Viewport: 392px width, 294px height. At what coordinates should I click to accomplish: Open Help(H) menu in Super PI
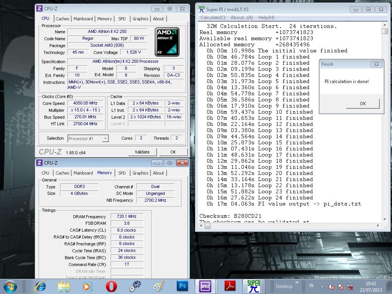pos(266,18)
